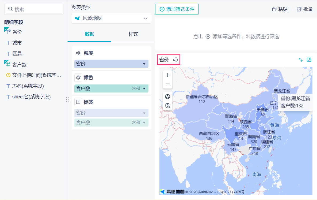The height and width of the screenshot is (200, 317).
Task: Select the sheet名(系统字段) field
Action: (x=31, y=97)
